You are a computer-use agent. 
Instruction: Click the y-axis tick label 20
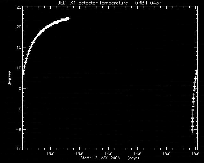tap(19, 27)
